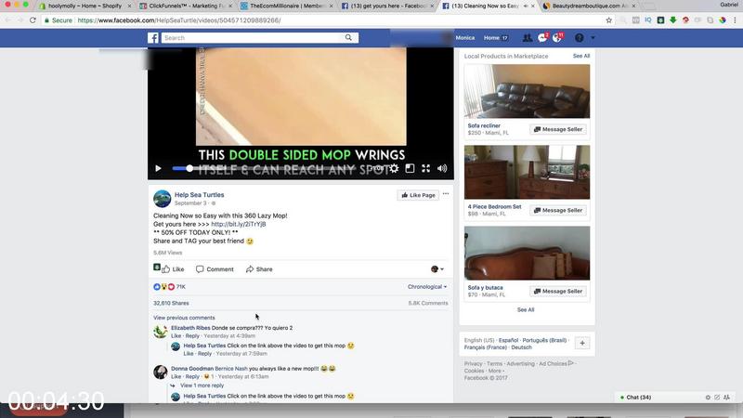Bookmark page with star icon

tap(609, 20)
